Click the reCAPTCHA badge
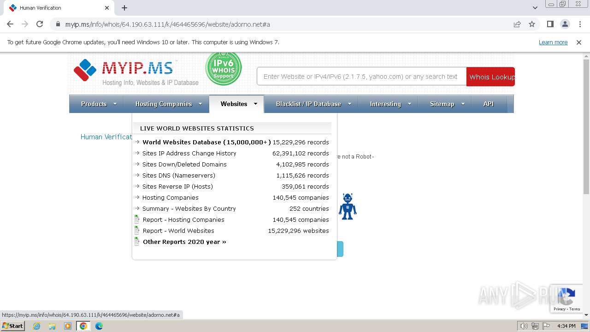 tap(566, 299)
